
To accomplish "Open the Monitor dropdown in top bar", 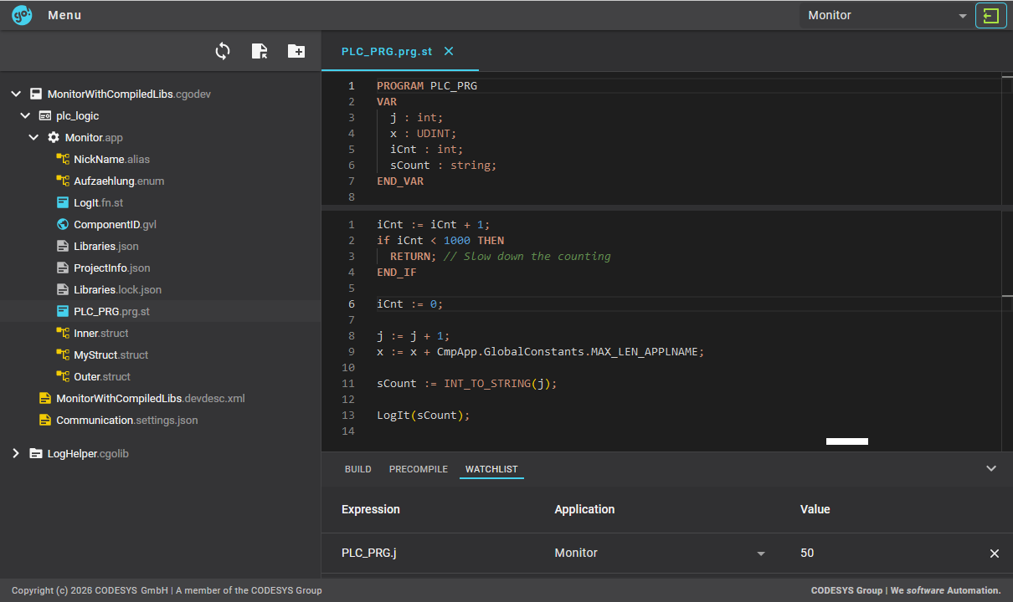I will coord(887,16).
